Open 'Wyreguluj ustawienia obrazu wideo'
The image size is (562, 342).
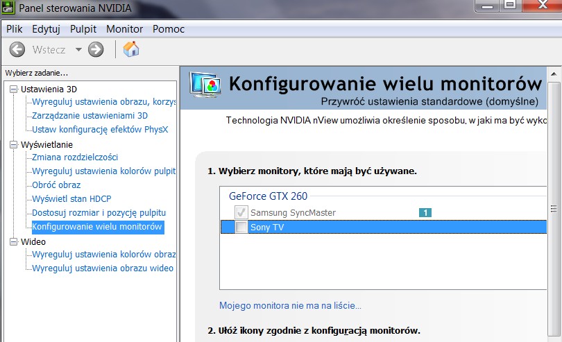pyautogui.click(x=103, y=268)
